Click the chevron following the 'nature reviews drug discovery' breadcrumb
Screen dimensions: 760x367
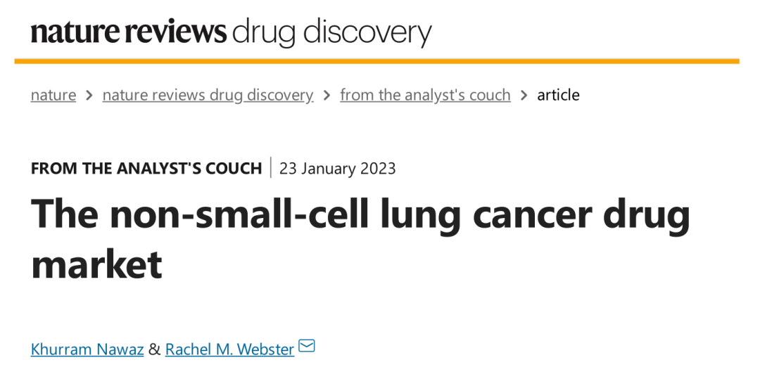point(327,95)
